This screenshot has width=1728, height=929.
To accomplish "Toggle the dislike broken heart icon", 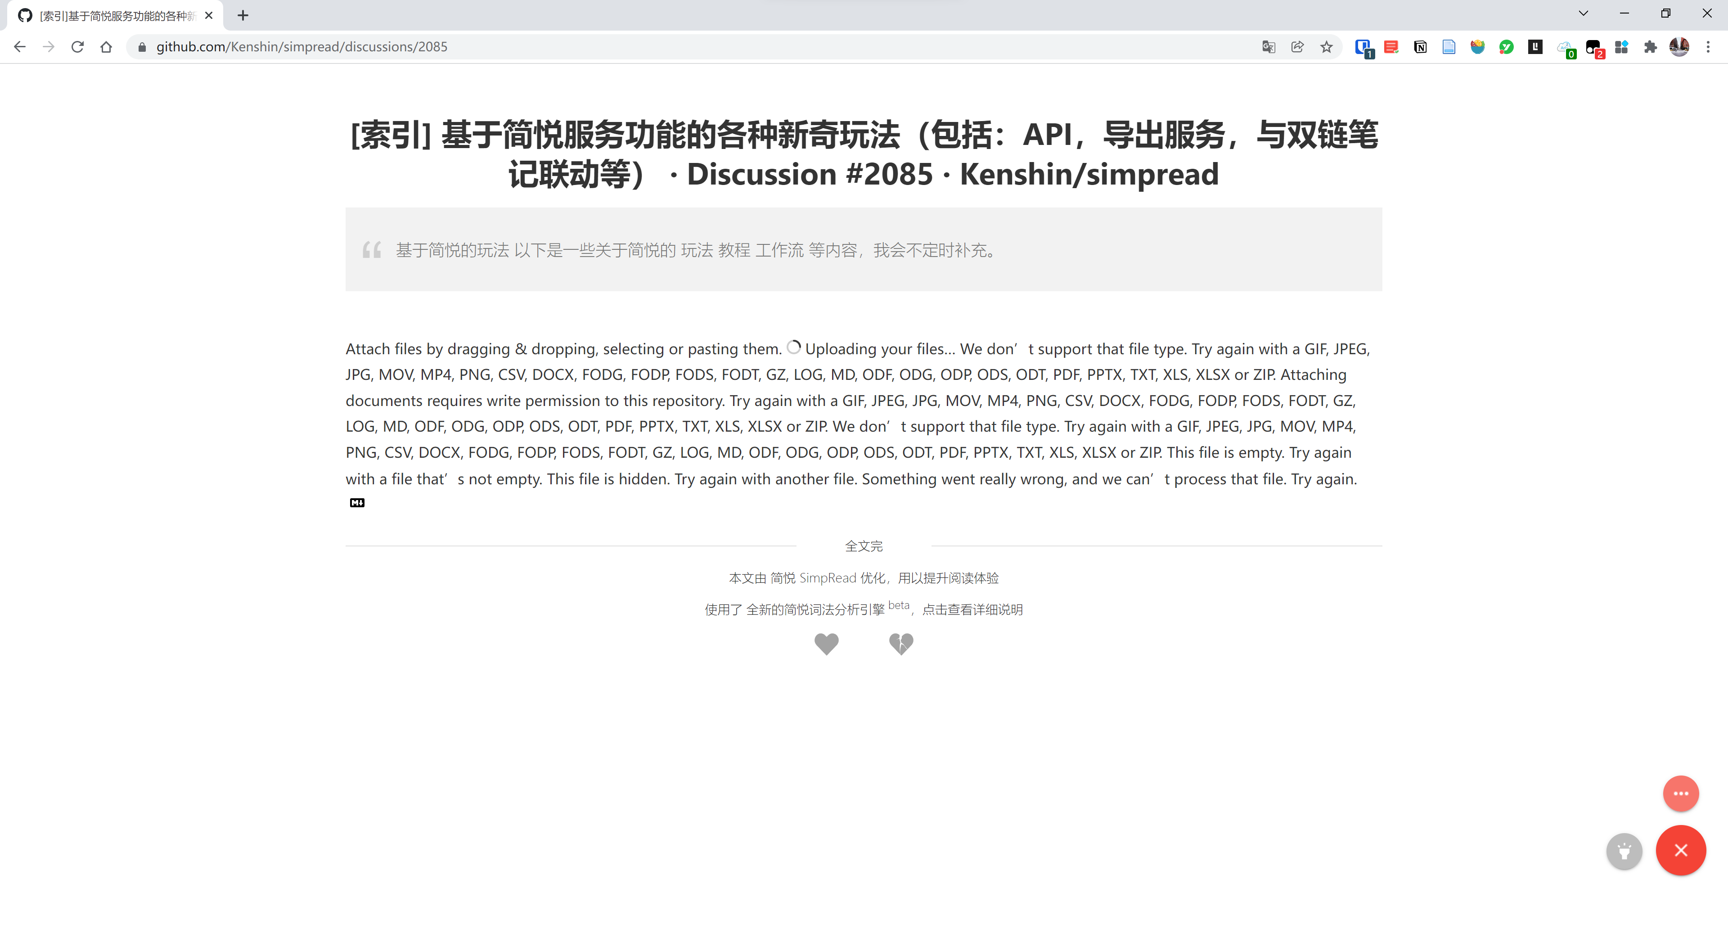I will coord(901,644).
